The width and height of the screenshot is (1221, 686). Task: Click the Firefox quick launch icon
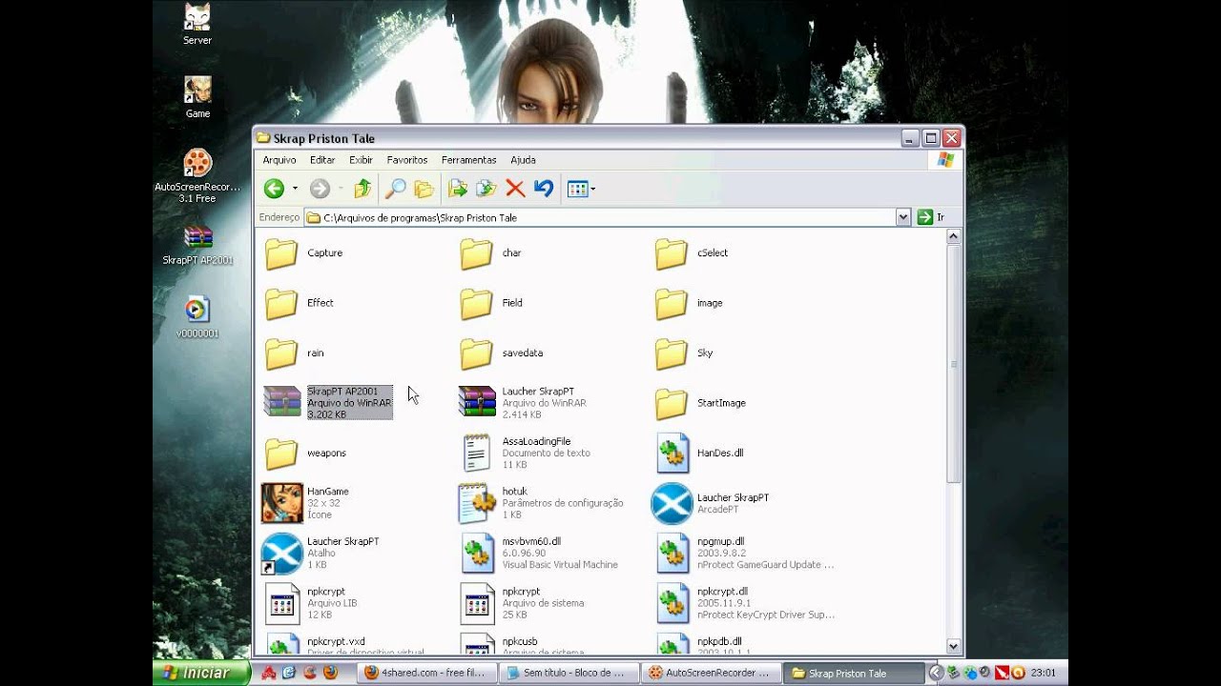(330, 673)
